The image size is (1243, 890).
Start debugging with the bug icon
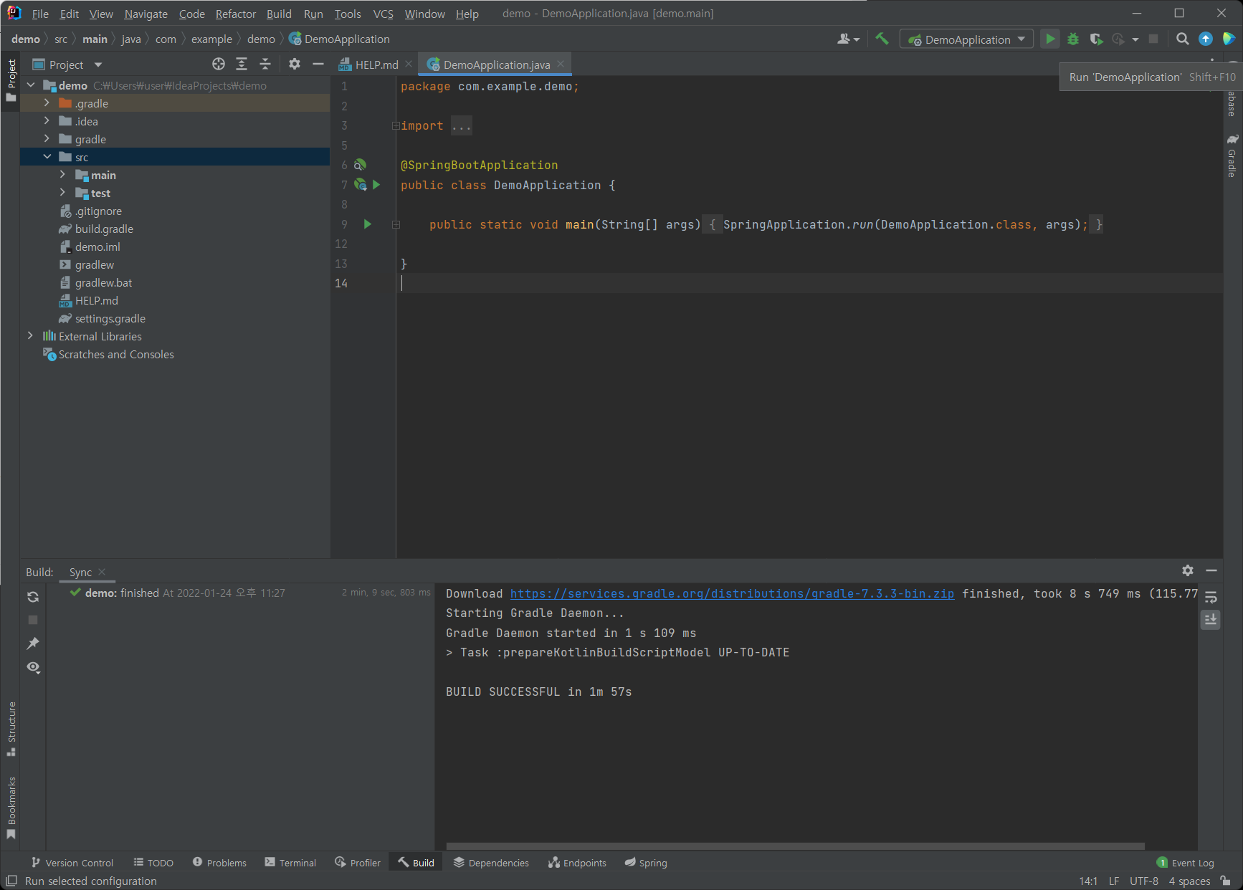pos(1073,39)
